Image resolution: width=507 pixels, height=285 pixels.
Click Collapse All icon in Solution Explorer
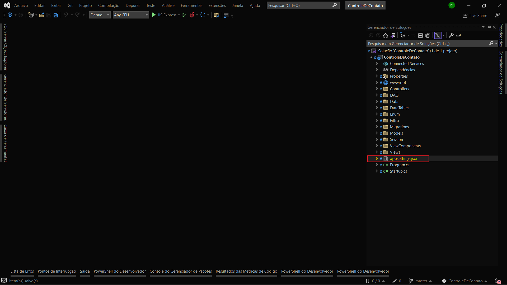[x=421, y=35]
